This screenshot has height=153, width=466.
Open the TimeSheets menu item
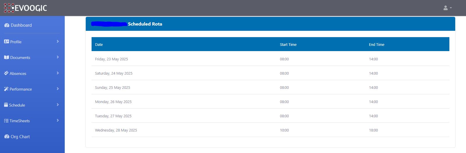tap(32, 120)
